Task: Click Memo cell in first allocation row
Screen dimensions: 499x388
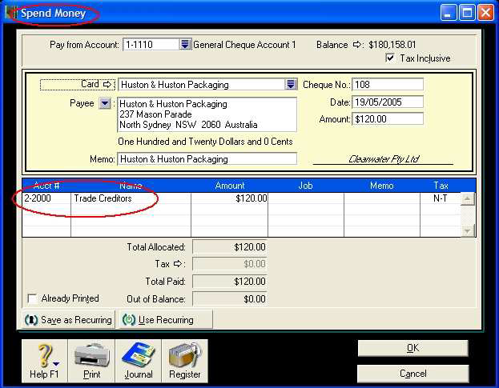Action: [x=382, y=198]
